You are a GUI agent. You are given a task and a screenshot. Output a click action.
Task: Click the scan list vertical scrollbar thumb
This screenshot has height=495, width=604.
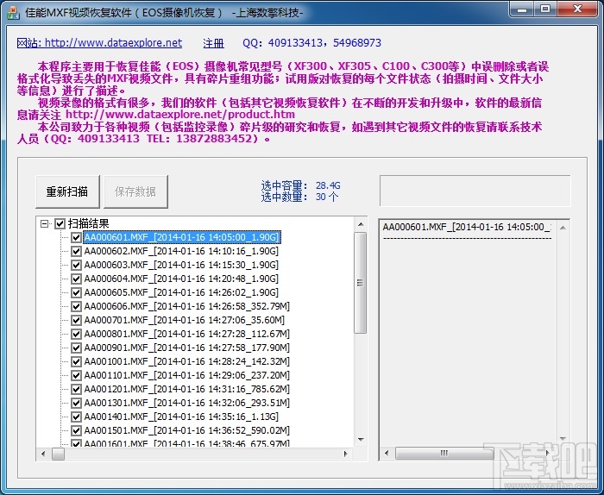(361, 283)
